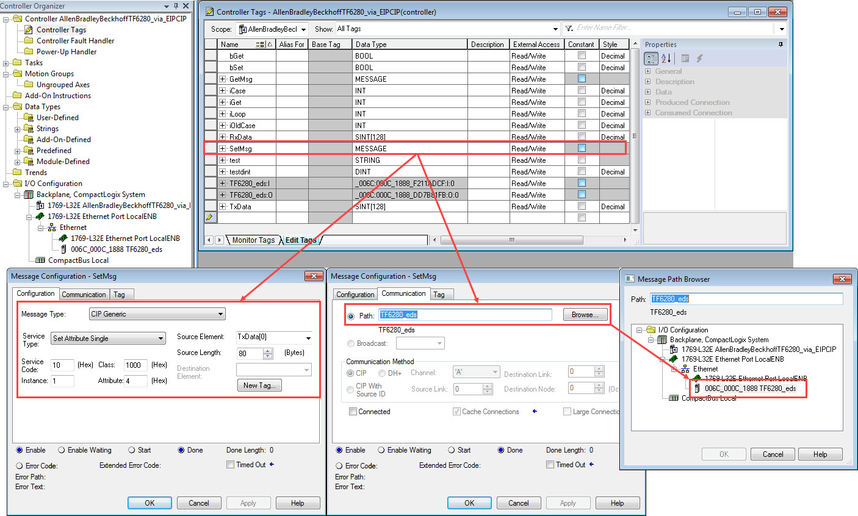Toggle the Constant checkbox for bGet

(582, 55)
